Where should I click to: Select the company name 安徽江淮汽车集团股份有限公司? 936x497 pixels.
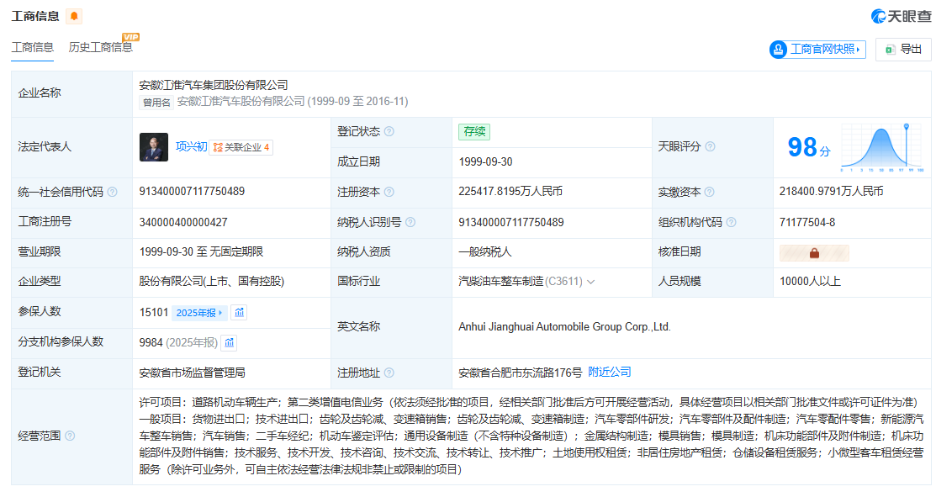[x=214, y=85]
